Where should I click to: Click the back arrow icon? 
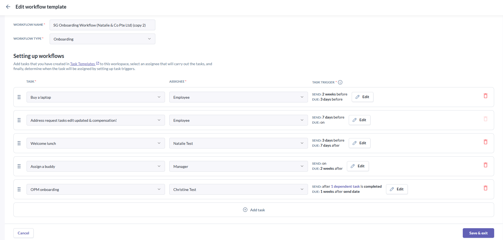click(x=8, y=7)
